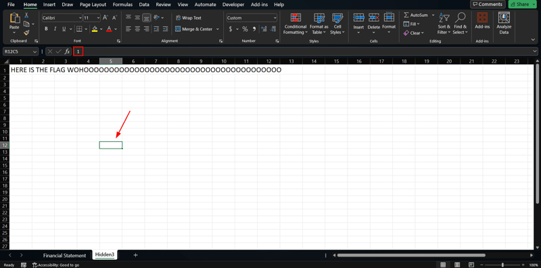The height and width of the screenshot is (268, 541).
Task: Toggle Underline formatting
Action: coord(64,29)
